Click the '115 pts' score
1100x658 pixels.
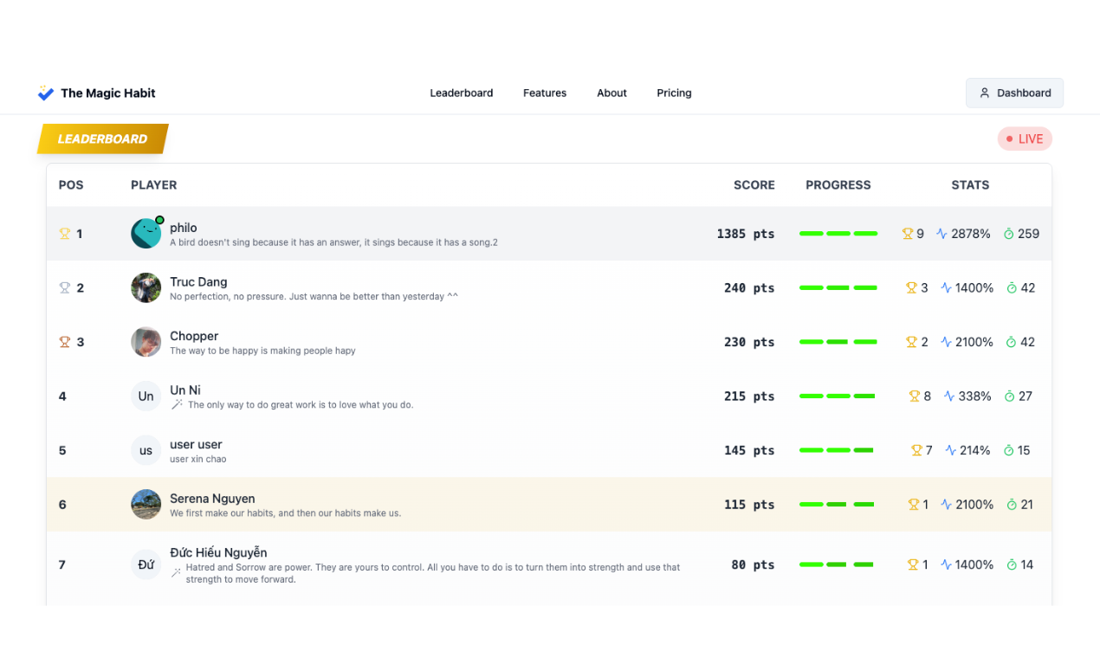click(x=749, y=505)
